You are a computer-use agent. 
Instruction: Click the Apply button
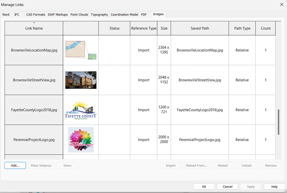(x=251, y=187)
